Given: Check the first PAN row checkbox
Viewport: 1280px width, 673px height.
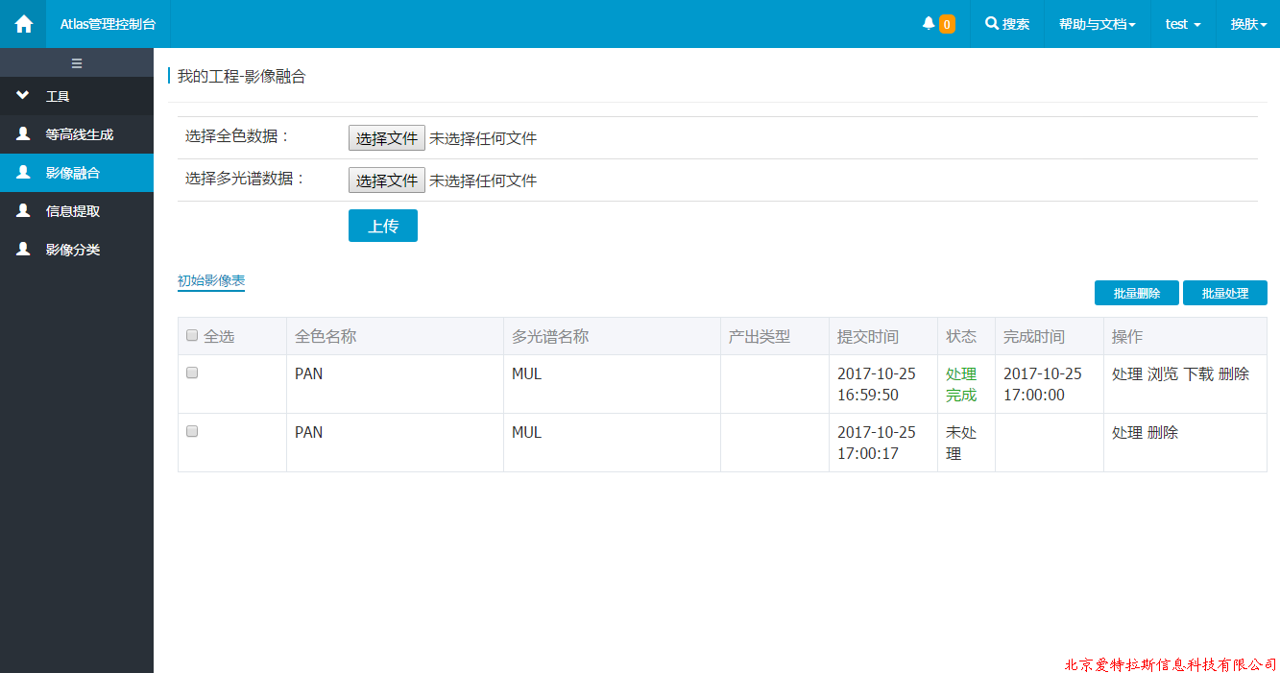Looking at the screenshot, I should pyautogui.click(x=192, y=373).
